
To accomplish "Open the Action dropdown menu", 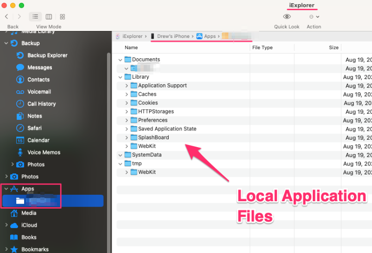I will tap(315, 17).
